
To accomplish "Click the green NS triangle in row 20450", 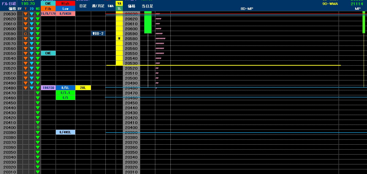I will pos(38,103).
